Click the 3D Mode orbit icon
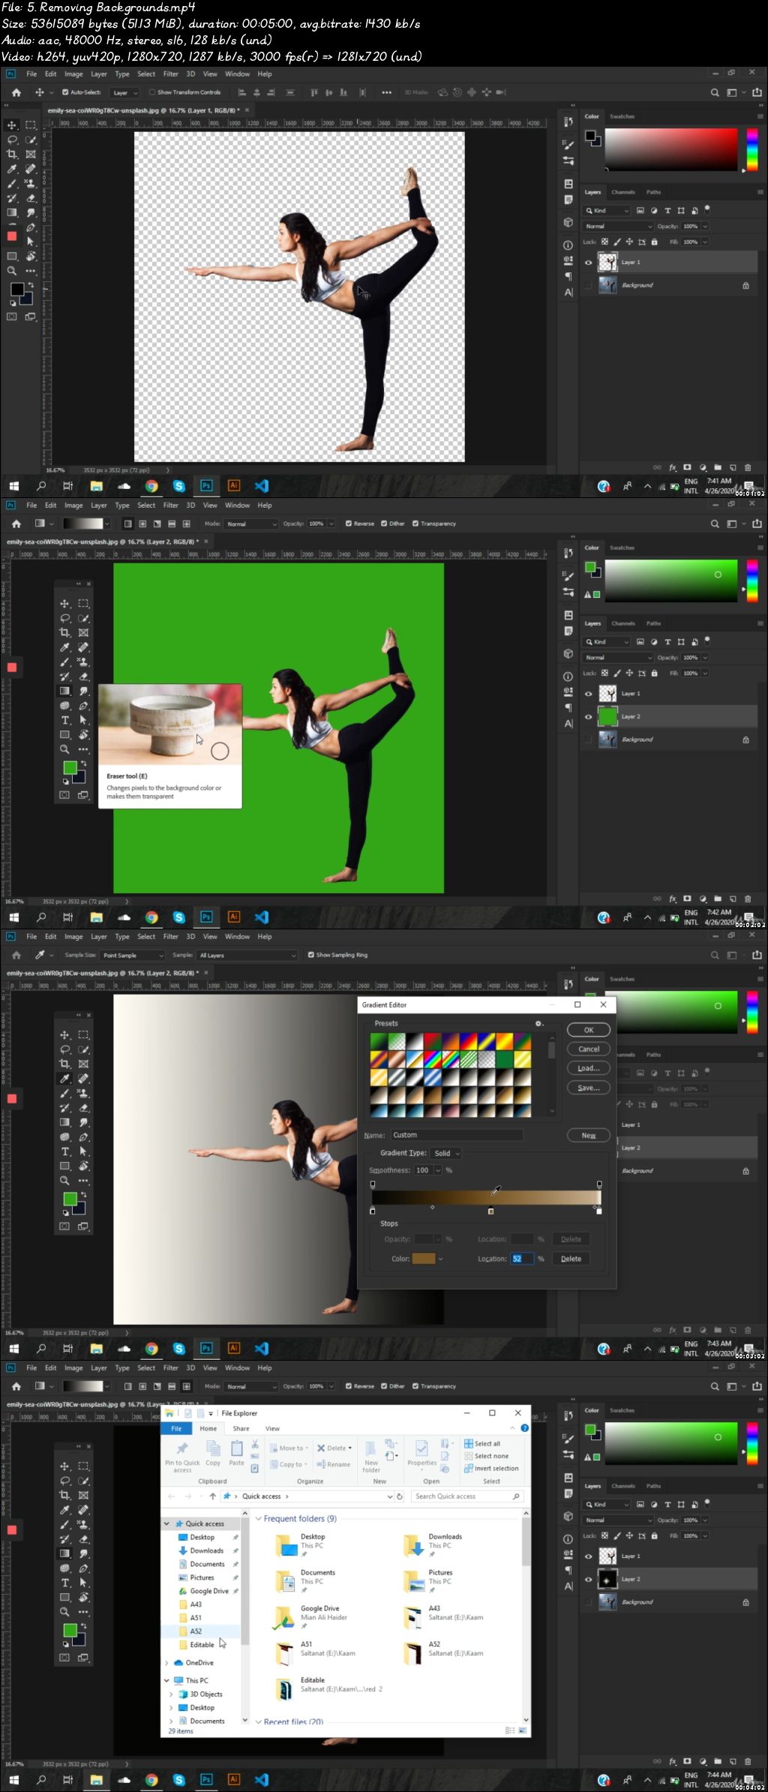Screen dimensions: 768x1792 tap(442, 92)
